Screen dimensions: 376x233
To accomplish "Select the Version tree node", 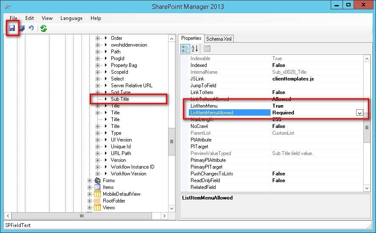I will tap(118, 160).
